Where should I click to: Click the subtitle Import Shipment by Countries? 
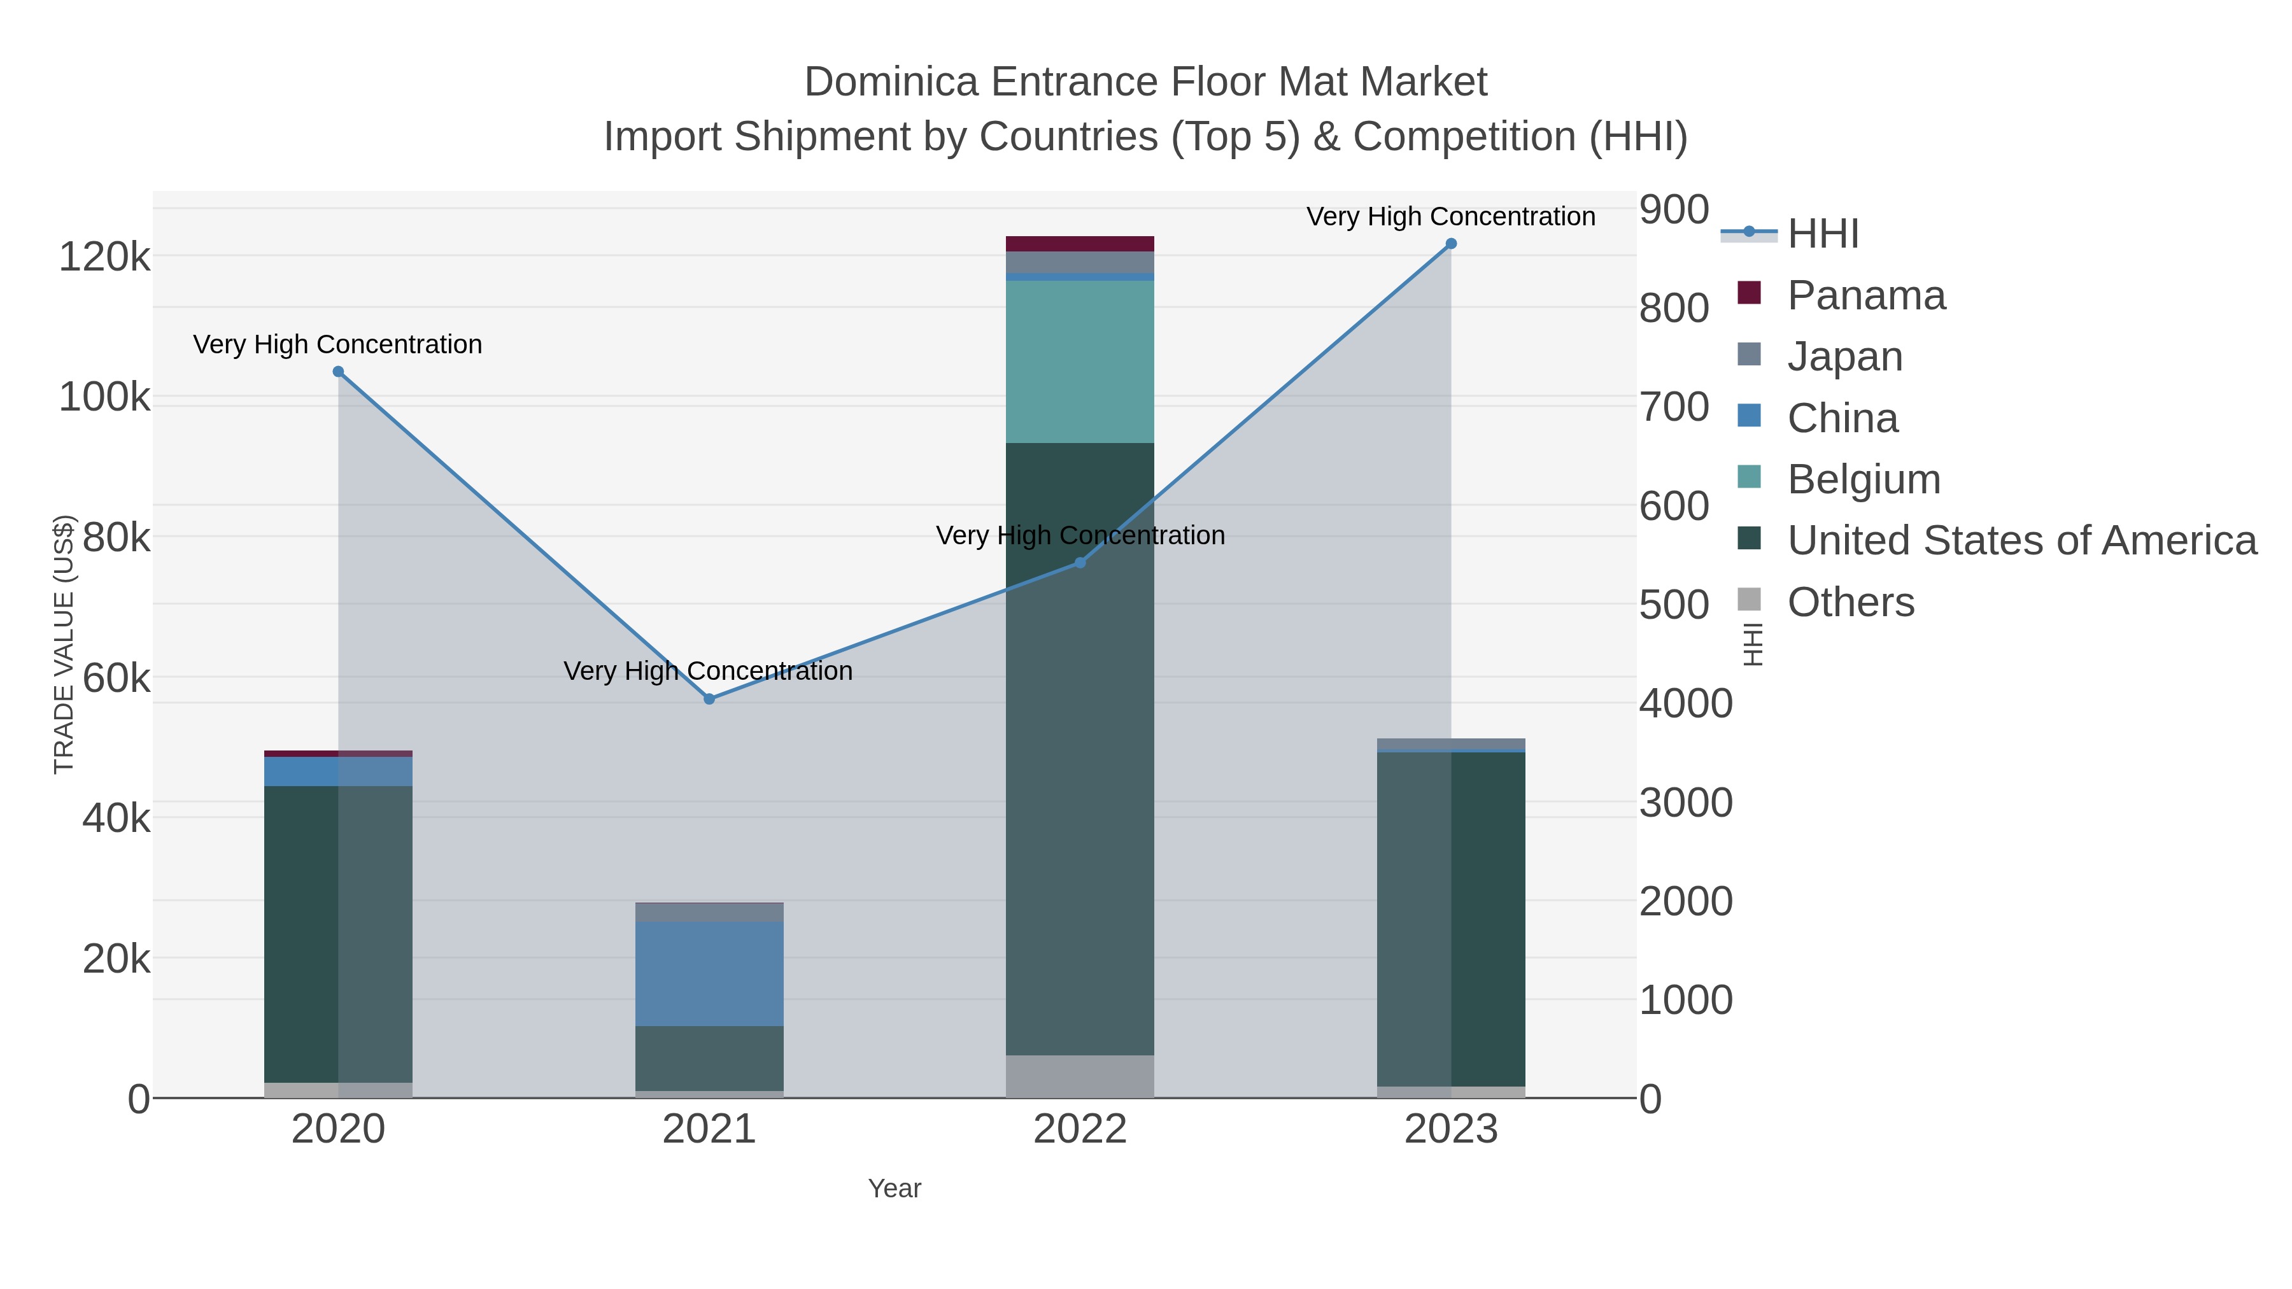point(1146,137)
